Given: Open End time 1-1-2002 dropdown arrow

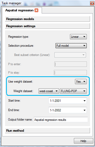Looking at the screenshot, I should 84,110.
